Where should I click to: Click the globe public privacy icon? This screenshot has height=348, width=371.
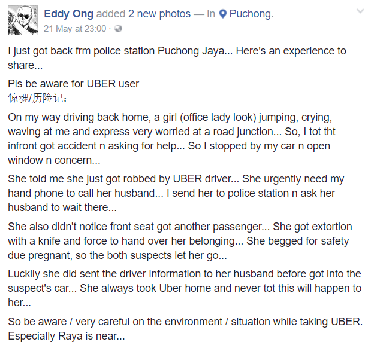tap(118, 29)
